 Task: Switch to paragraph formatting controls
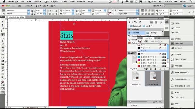point(4,14)
